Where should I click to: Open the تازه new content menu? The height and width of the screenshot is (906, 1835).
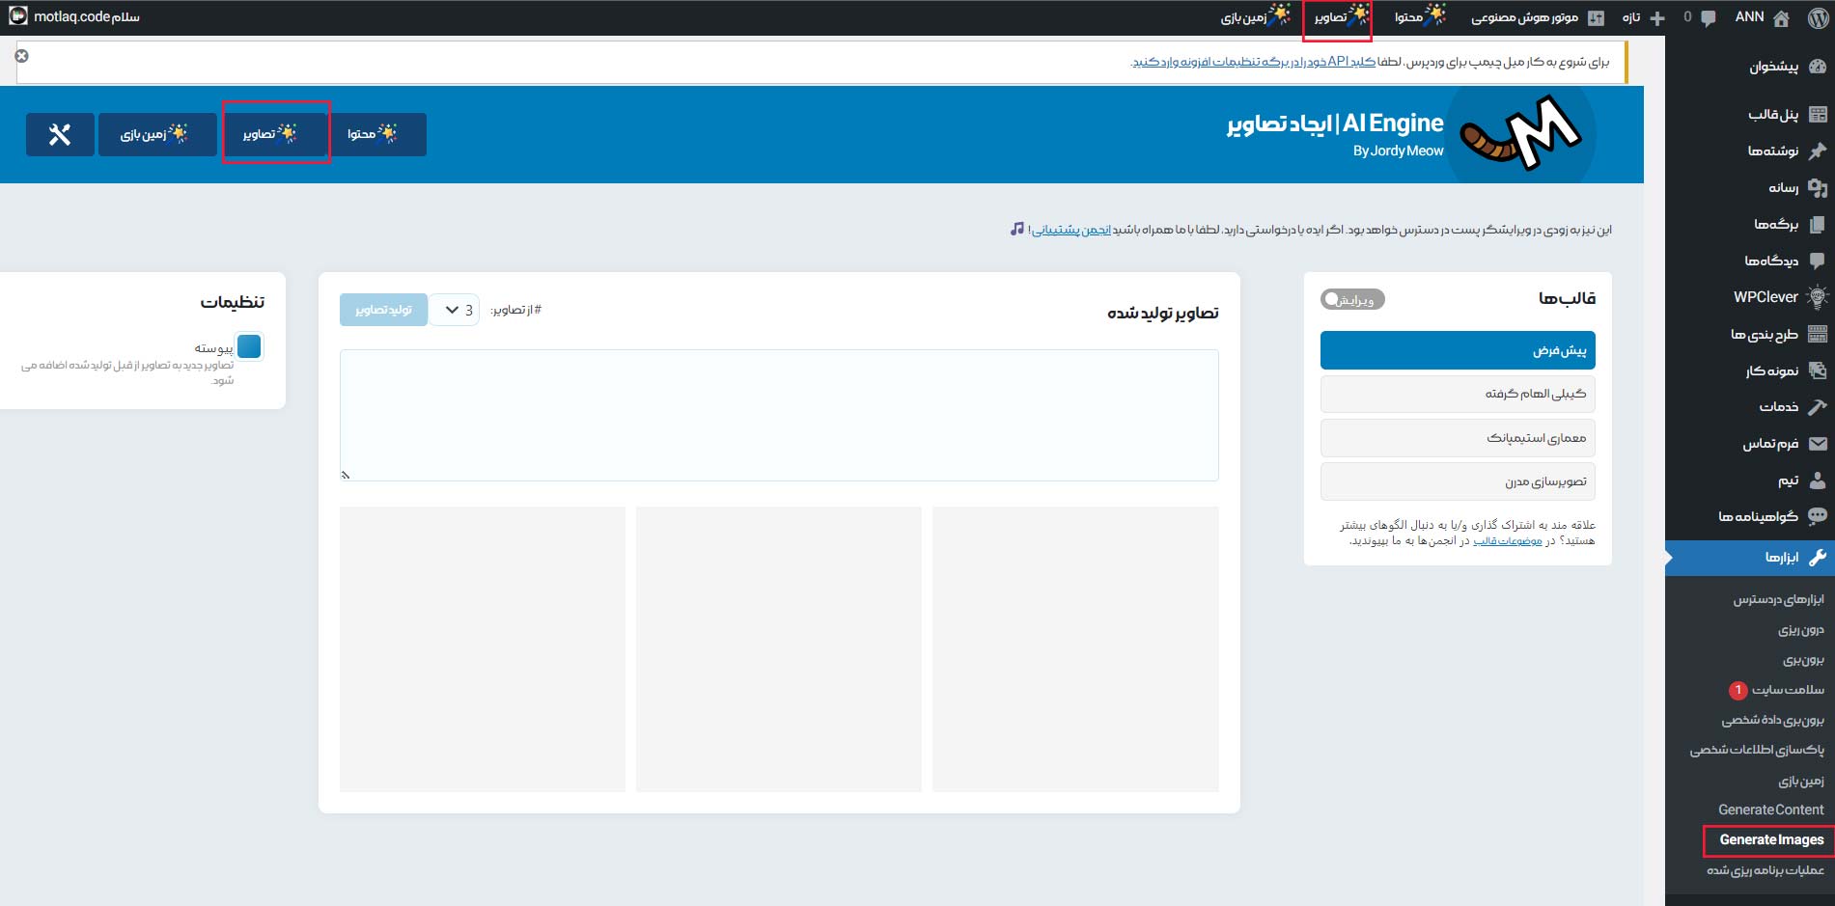(x=1644, y=17)
